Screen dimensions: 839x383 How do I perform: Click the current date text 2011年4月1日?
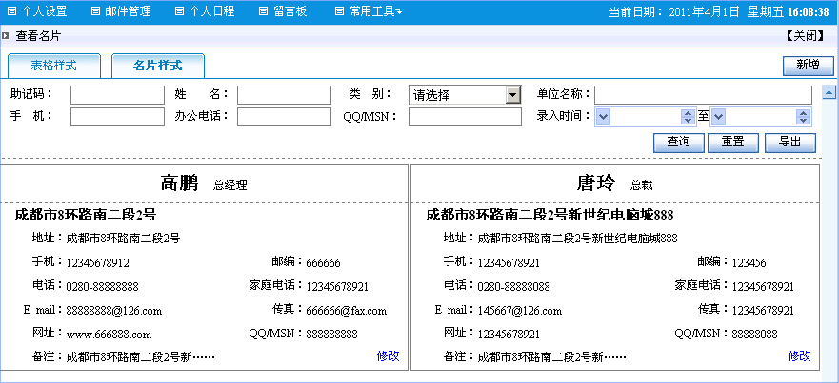[703, 11]
